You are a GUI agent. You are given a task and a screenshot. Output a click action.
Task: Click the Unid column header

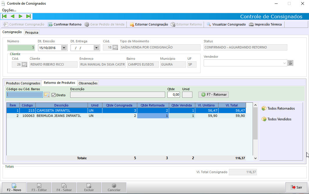95,105
